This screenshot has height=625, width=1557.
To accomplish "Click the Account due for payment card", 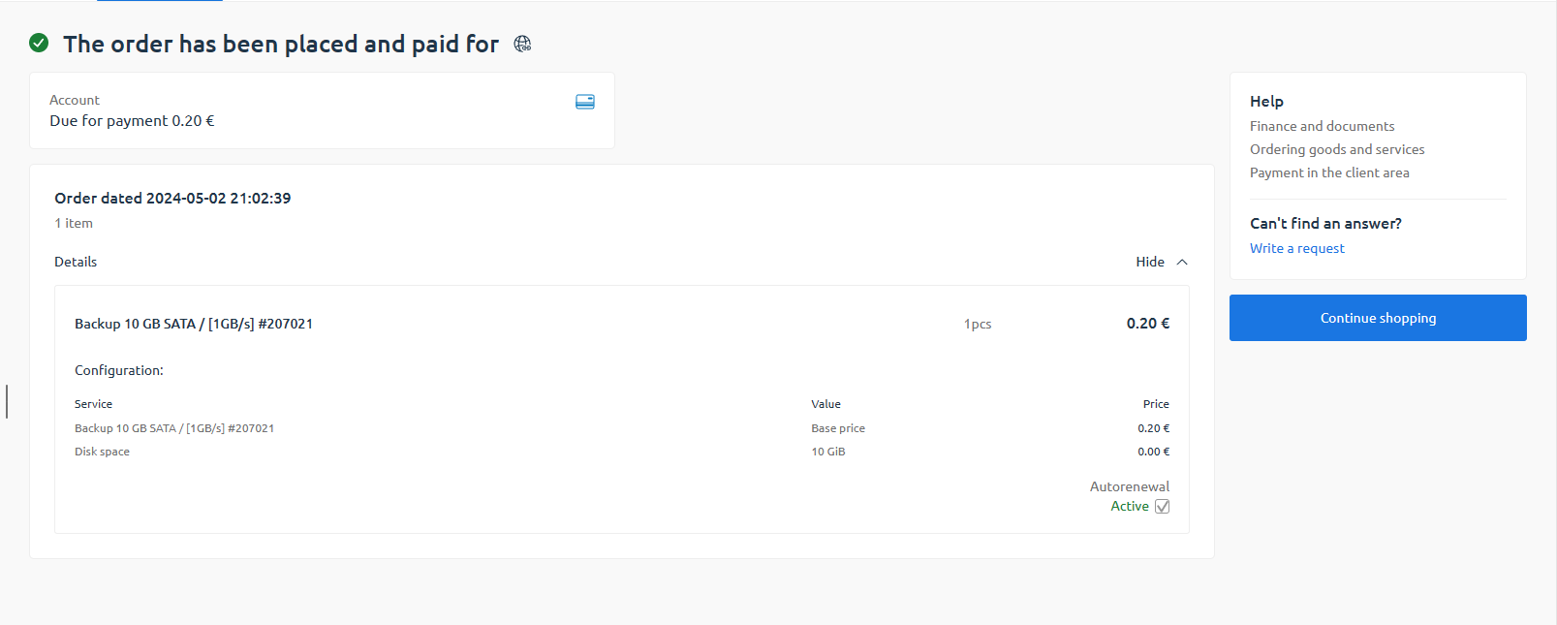I will click(322, 111).
